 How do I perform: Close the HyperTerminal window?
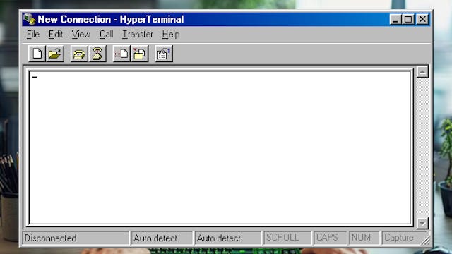[x=422, y=19]
